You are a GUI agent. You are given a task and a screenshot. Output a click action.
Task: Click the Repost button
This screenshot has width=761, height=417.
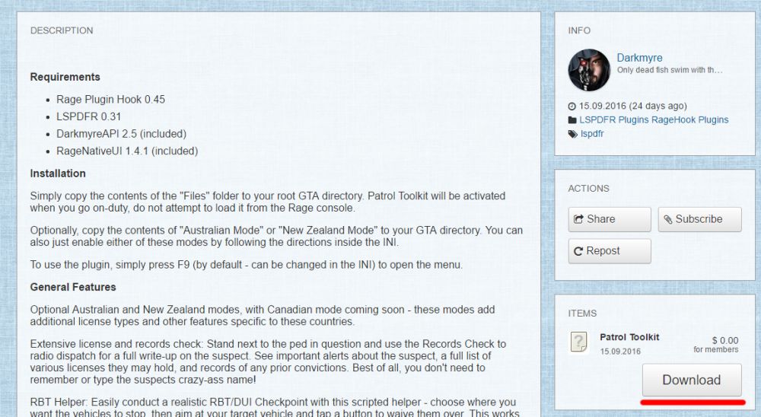click(610, 251)
